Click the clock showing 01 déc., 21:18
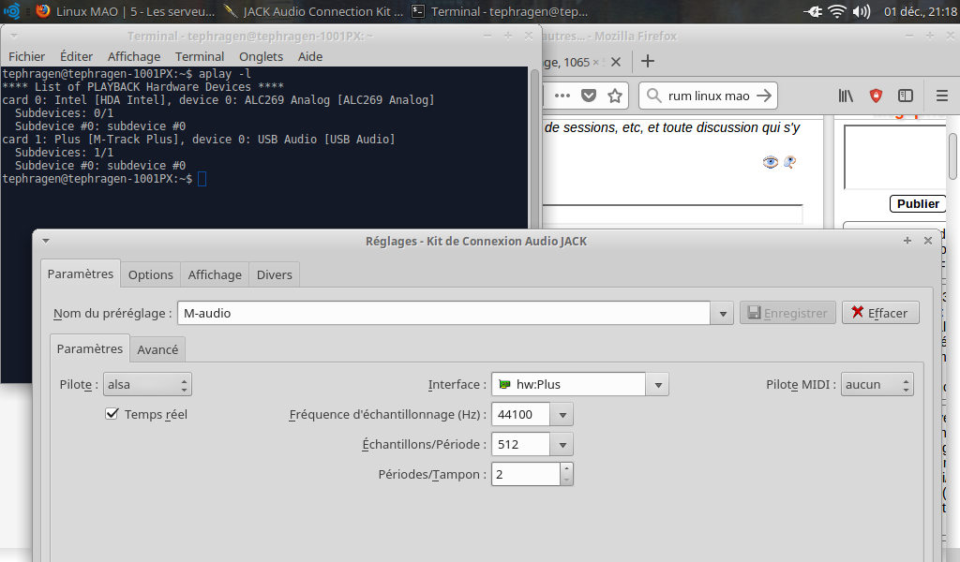 (x=921, y=11)
